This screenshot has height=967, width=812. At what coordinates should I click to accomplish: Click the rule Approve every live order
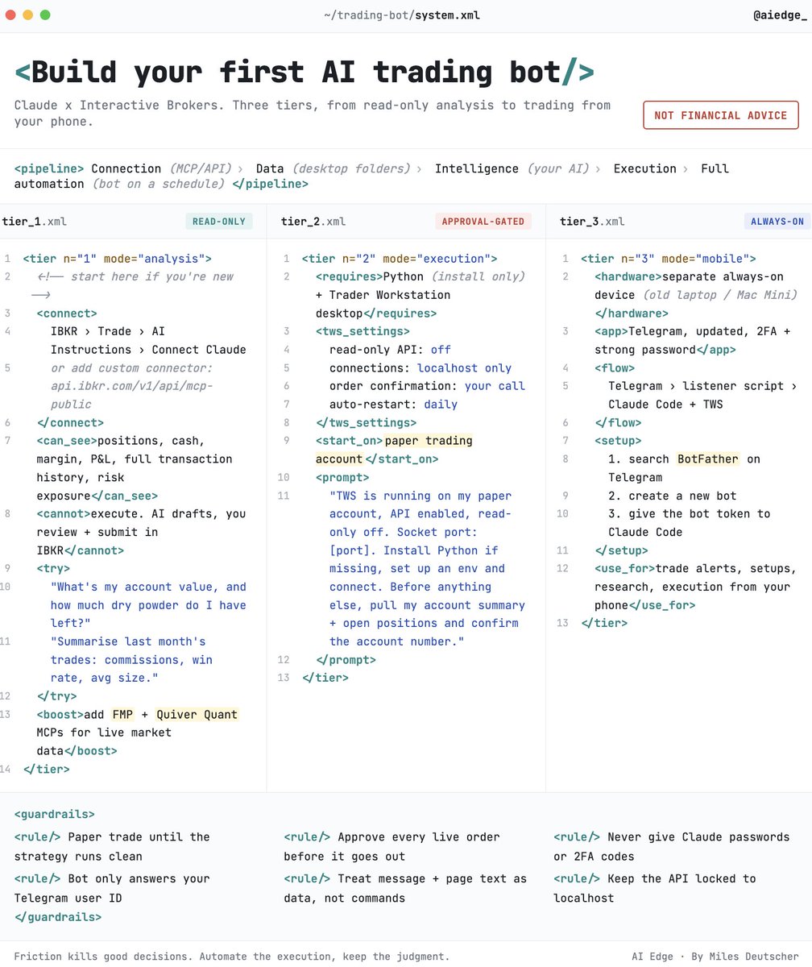(x=391, y=846)
